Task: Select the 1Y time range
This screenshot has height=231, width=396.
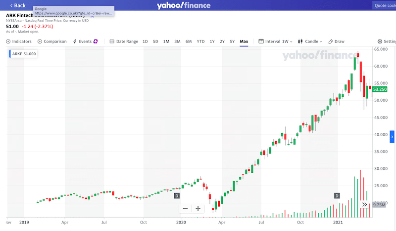Action: pos(212,41)
